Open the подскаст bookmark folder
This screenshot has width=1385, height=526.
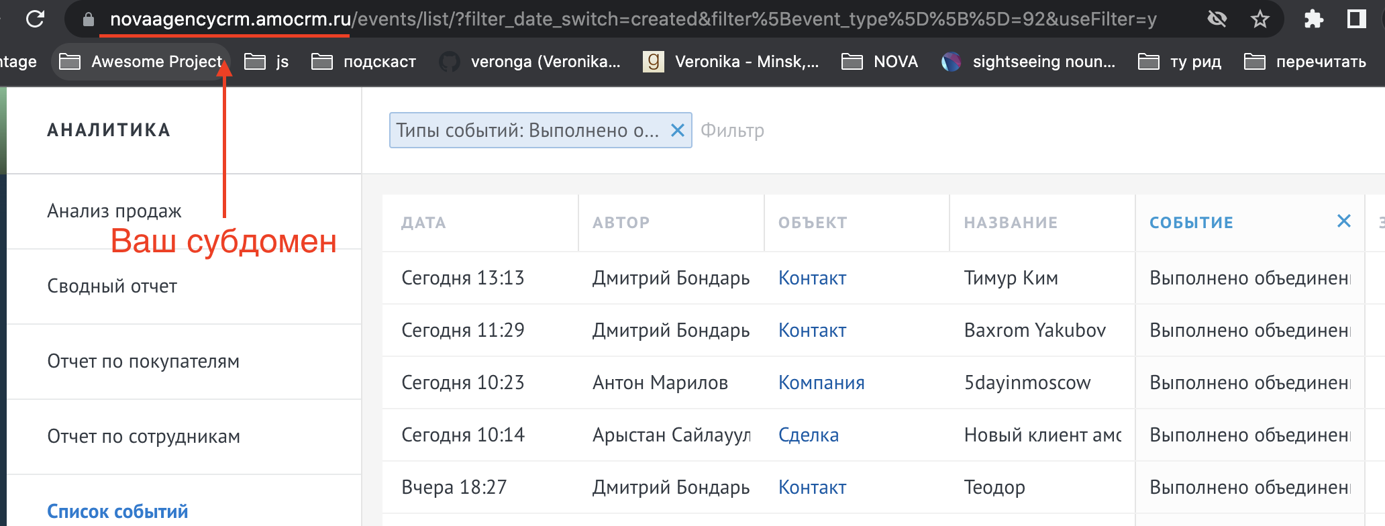364,62
